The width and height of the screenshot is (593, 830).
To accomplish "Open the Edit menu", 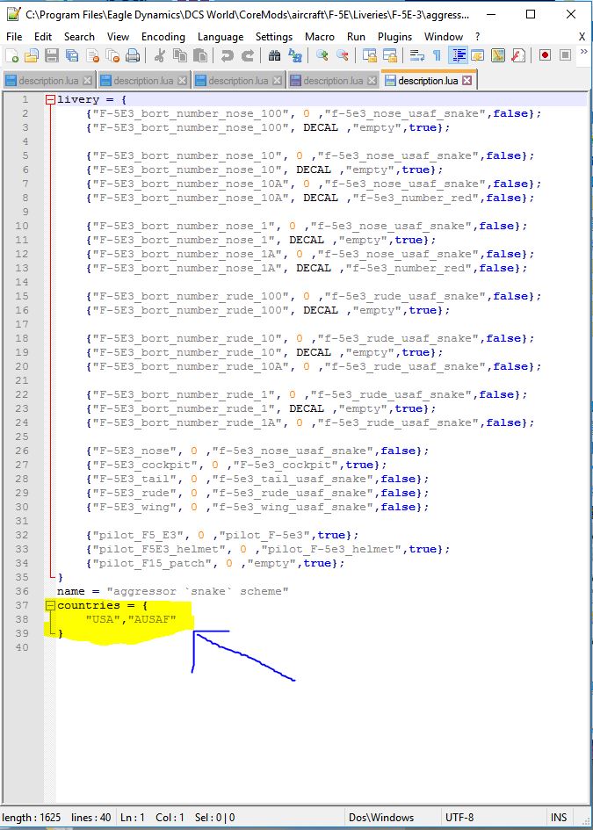I will pyautogui.click(x=43, y=37).
